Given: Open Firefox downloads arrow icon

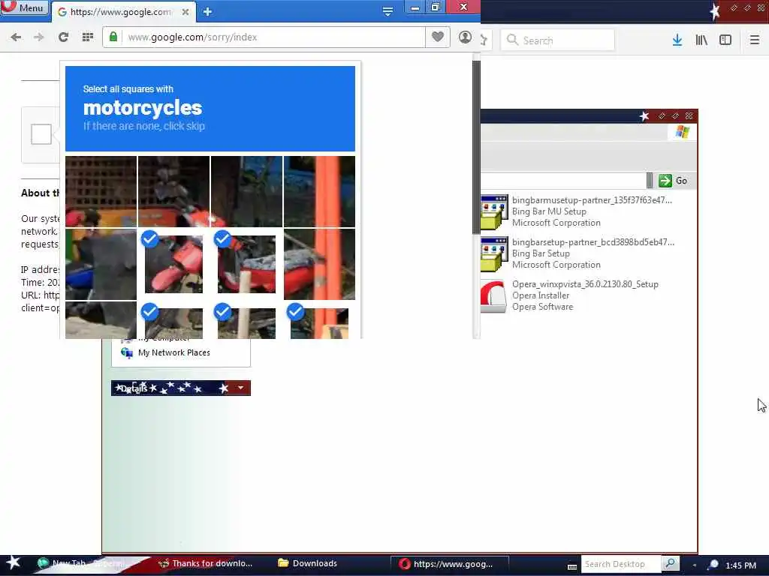Looking at the screenshot, I should 677,40.
